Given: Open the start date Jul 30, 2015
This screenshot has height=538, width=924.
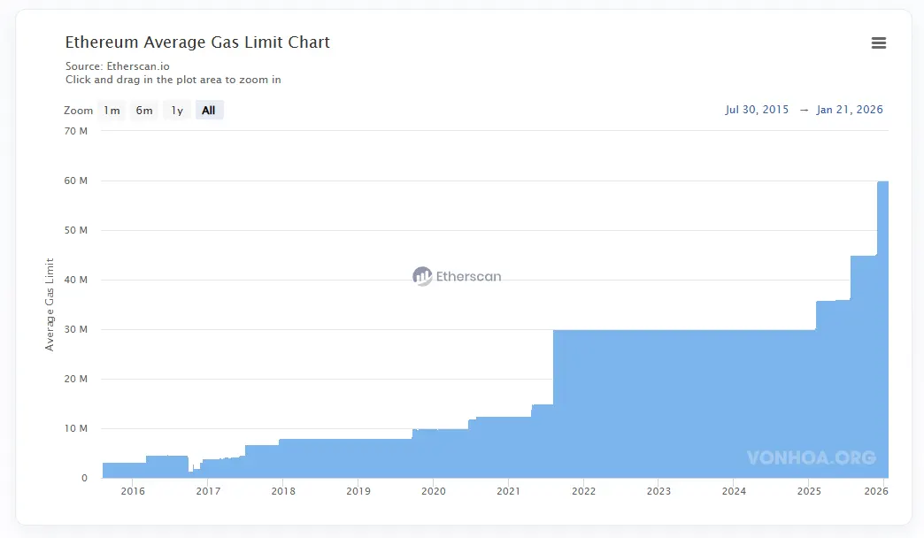Looking at the screenshot, I should (x=757, y=109).
